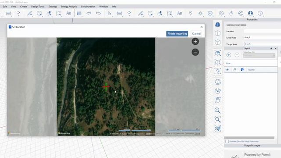Click the Plugin Manager panel header

tap(252, 146)
